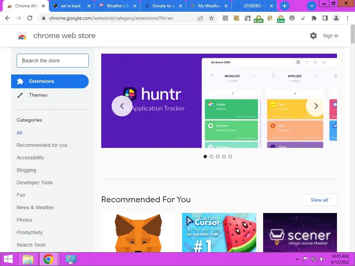Open the Windows Start menu
The width and height of the screenshot is (355, 266).
point(8,259)
